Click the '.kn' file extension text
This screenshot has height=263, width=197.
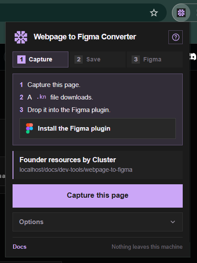coord(42,97)
